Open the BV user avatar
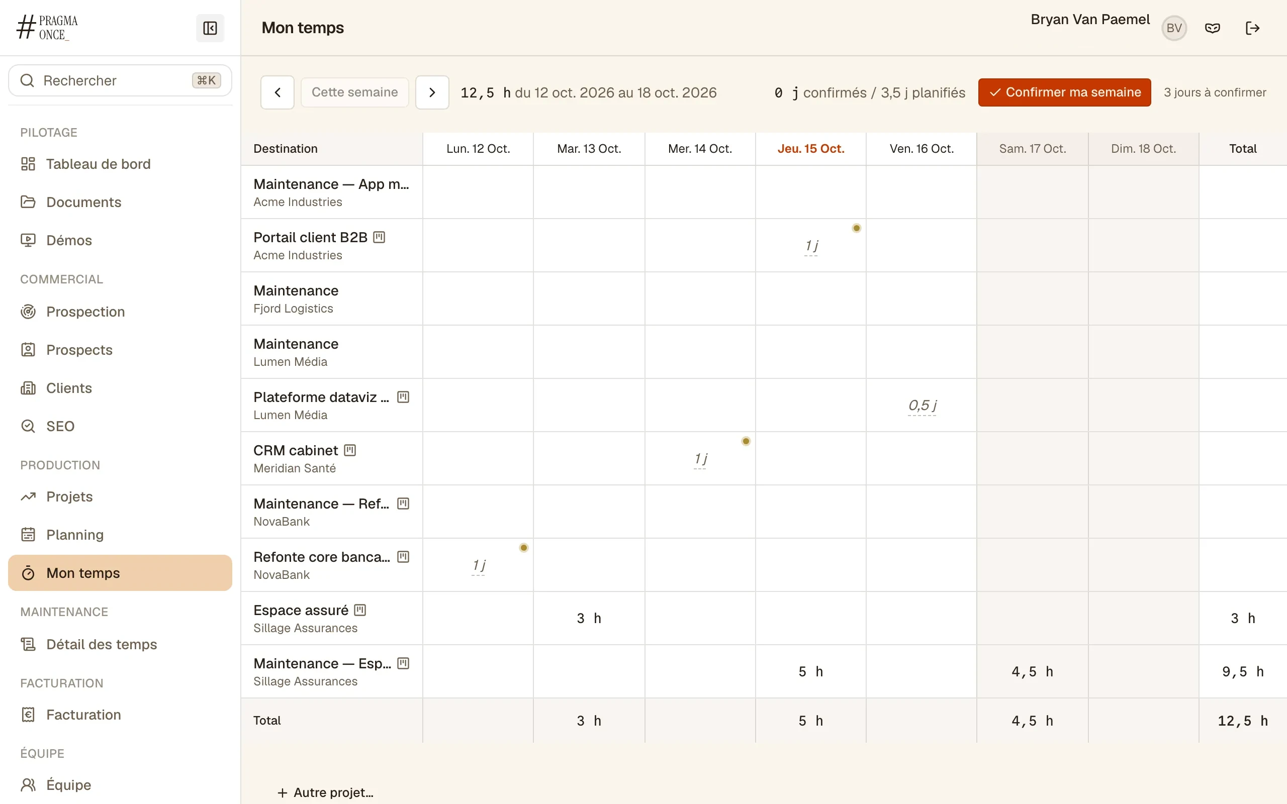 (x=1174, y=28)
